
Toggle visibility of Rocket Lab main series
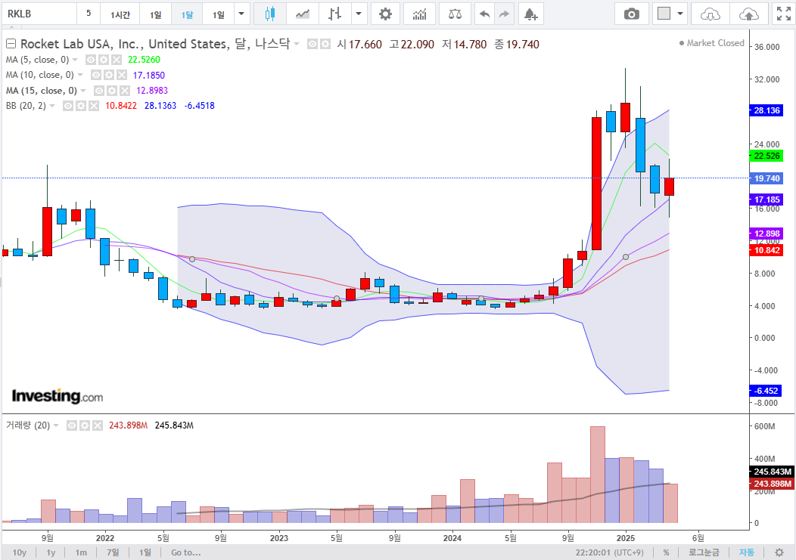[312, 44]
